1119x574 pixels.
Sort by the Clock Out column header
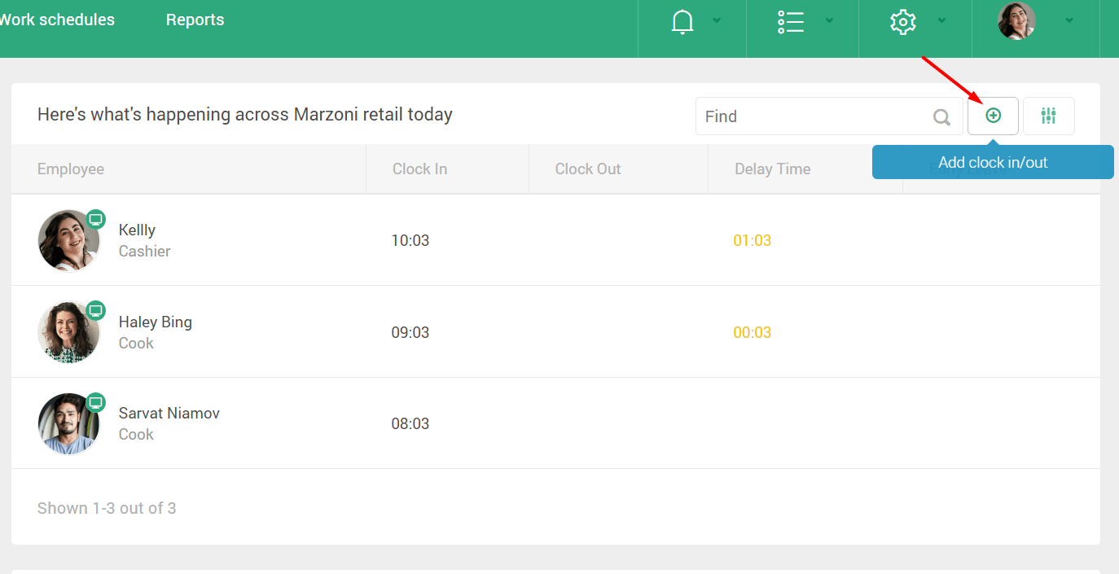point(588,169)
